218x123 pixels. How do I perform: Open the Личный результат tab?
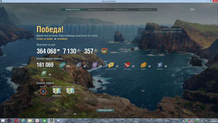pos(72,10)
